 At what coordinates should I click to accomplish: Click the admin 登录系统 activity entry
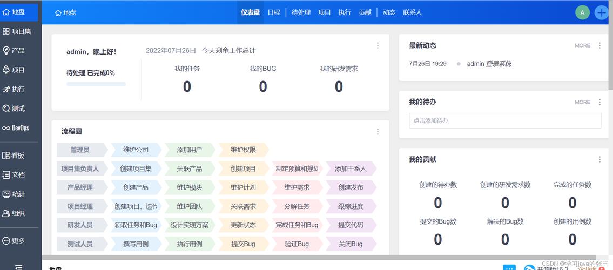[x=489, y=64]
